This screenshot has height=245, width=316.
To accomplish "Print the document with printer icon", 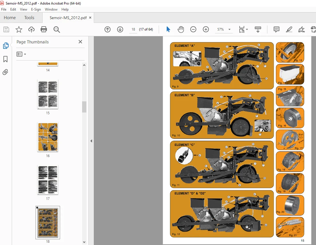I will [x=44, y=30].
